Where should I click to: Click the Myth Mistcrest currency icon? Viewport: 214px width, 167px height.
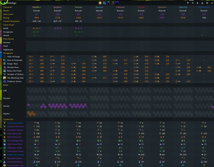(x=5, y=137)
